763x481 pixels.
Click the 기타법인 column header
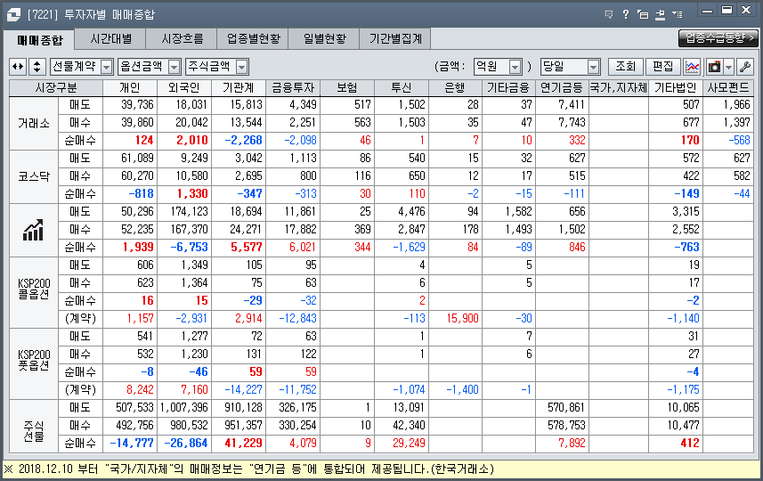pyautogui.click(x=676, y=88)
